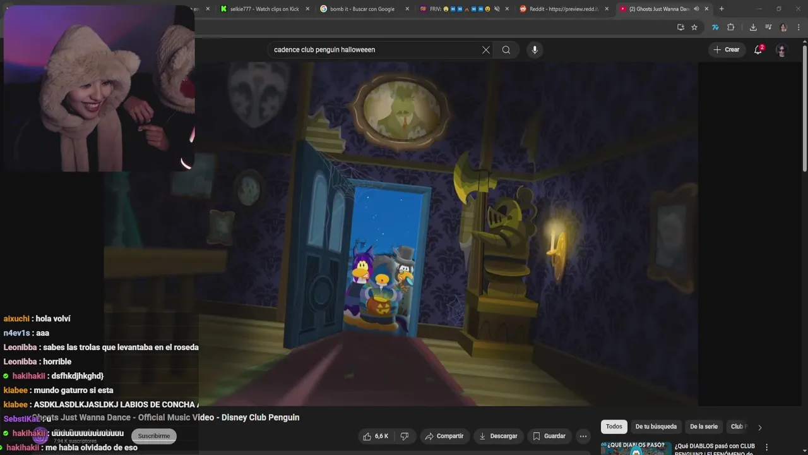Screen dimensions: 808x455
Task: Click the webcam overlay in top-left corner
Action: point(99,88)
